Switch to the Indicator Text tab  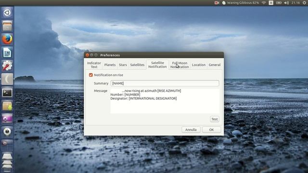(94, 65)
